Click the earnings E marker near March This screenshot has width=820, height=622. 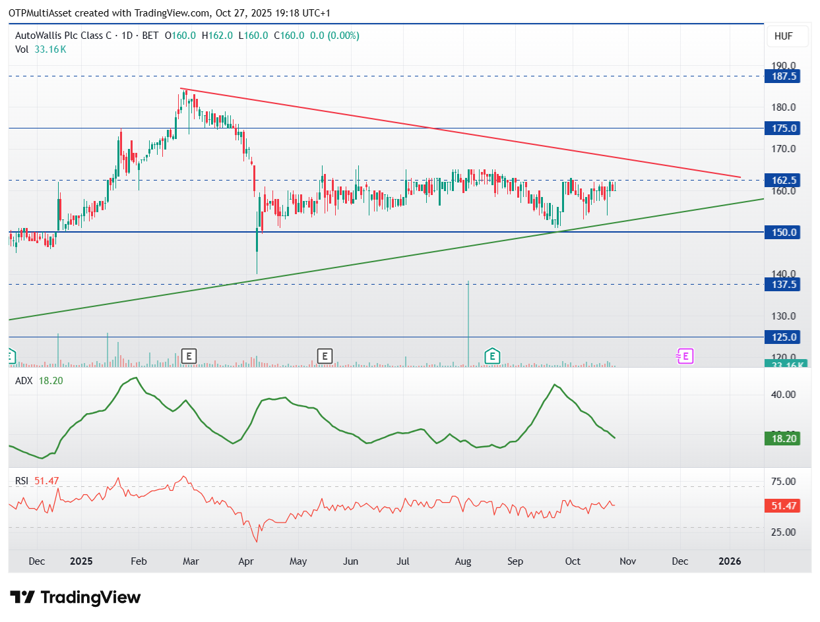(189, 356)
